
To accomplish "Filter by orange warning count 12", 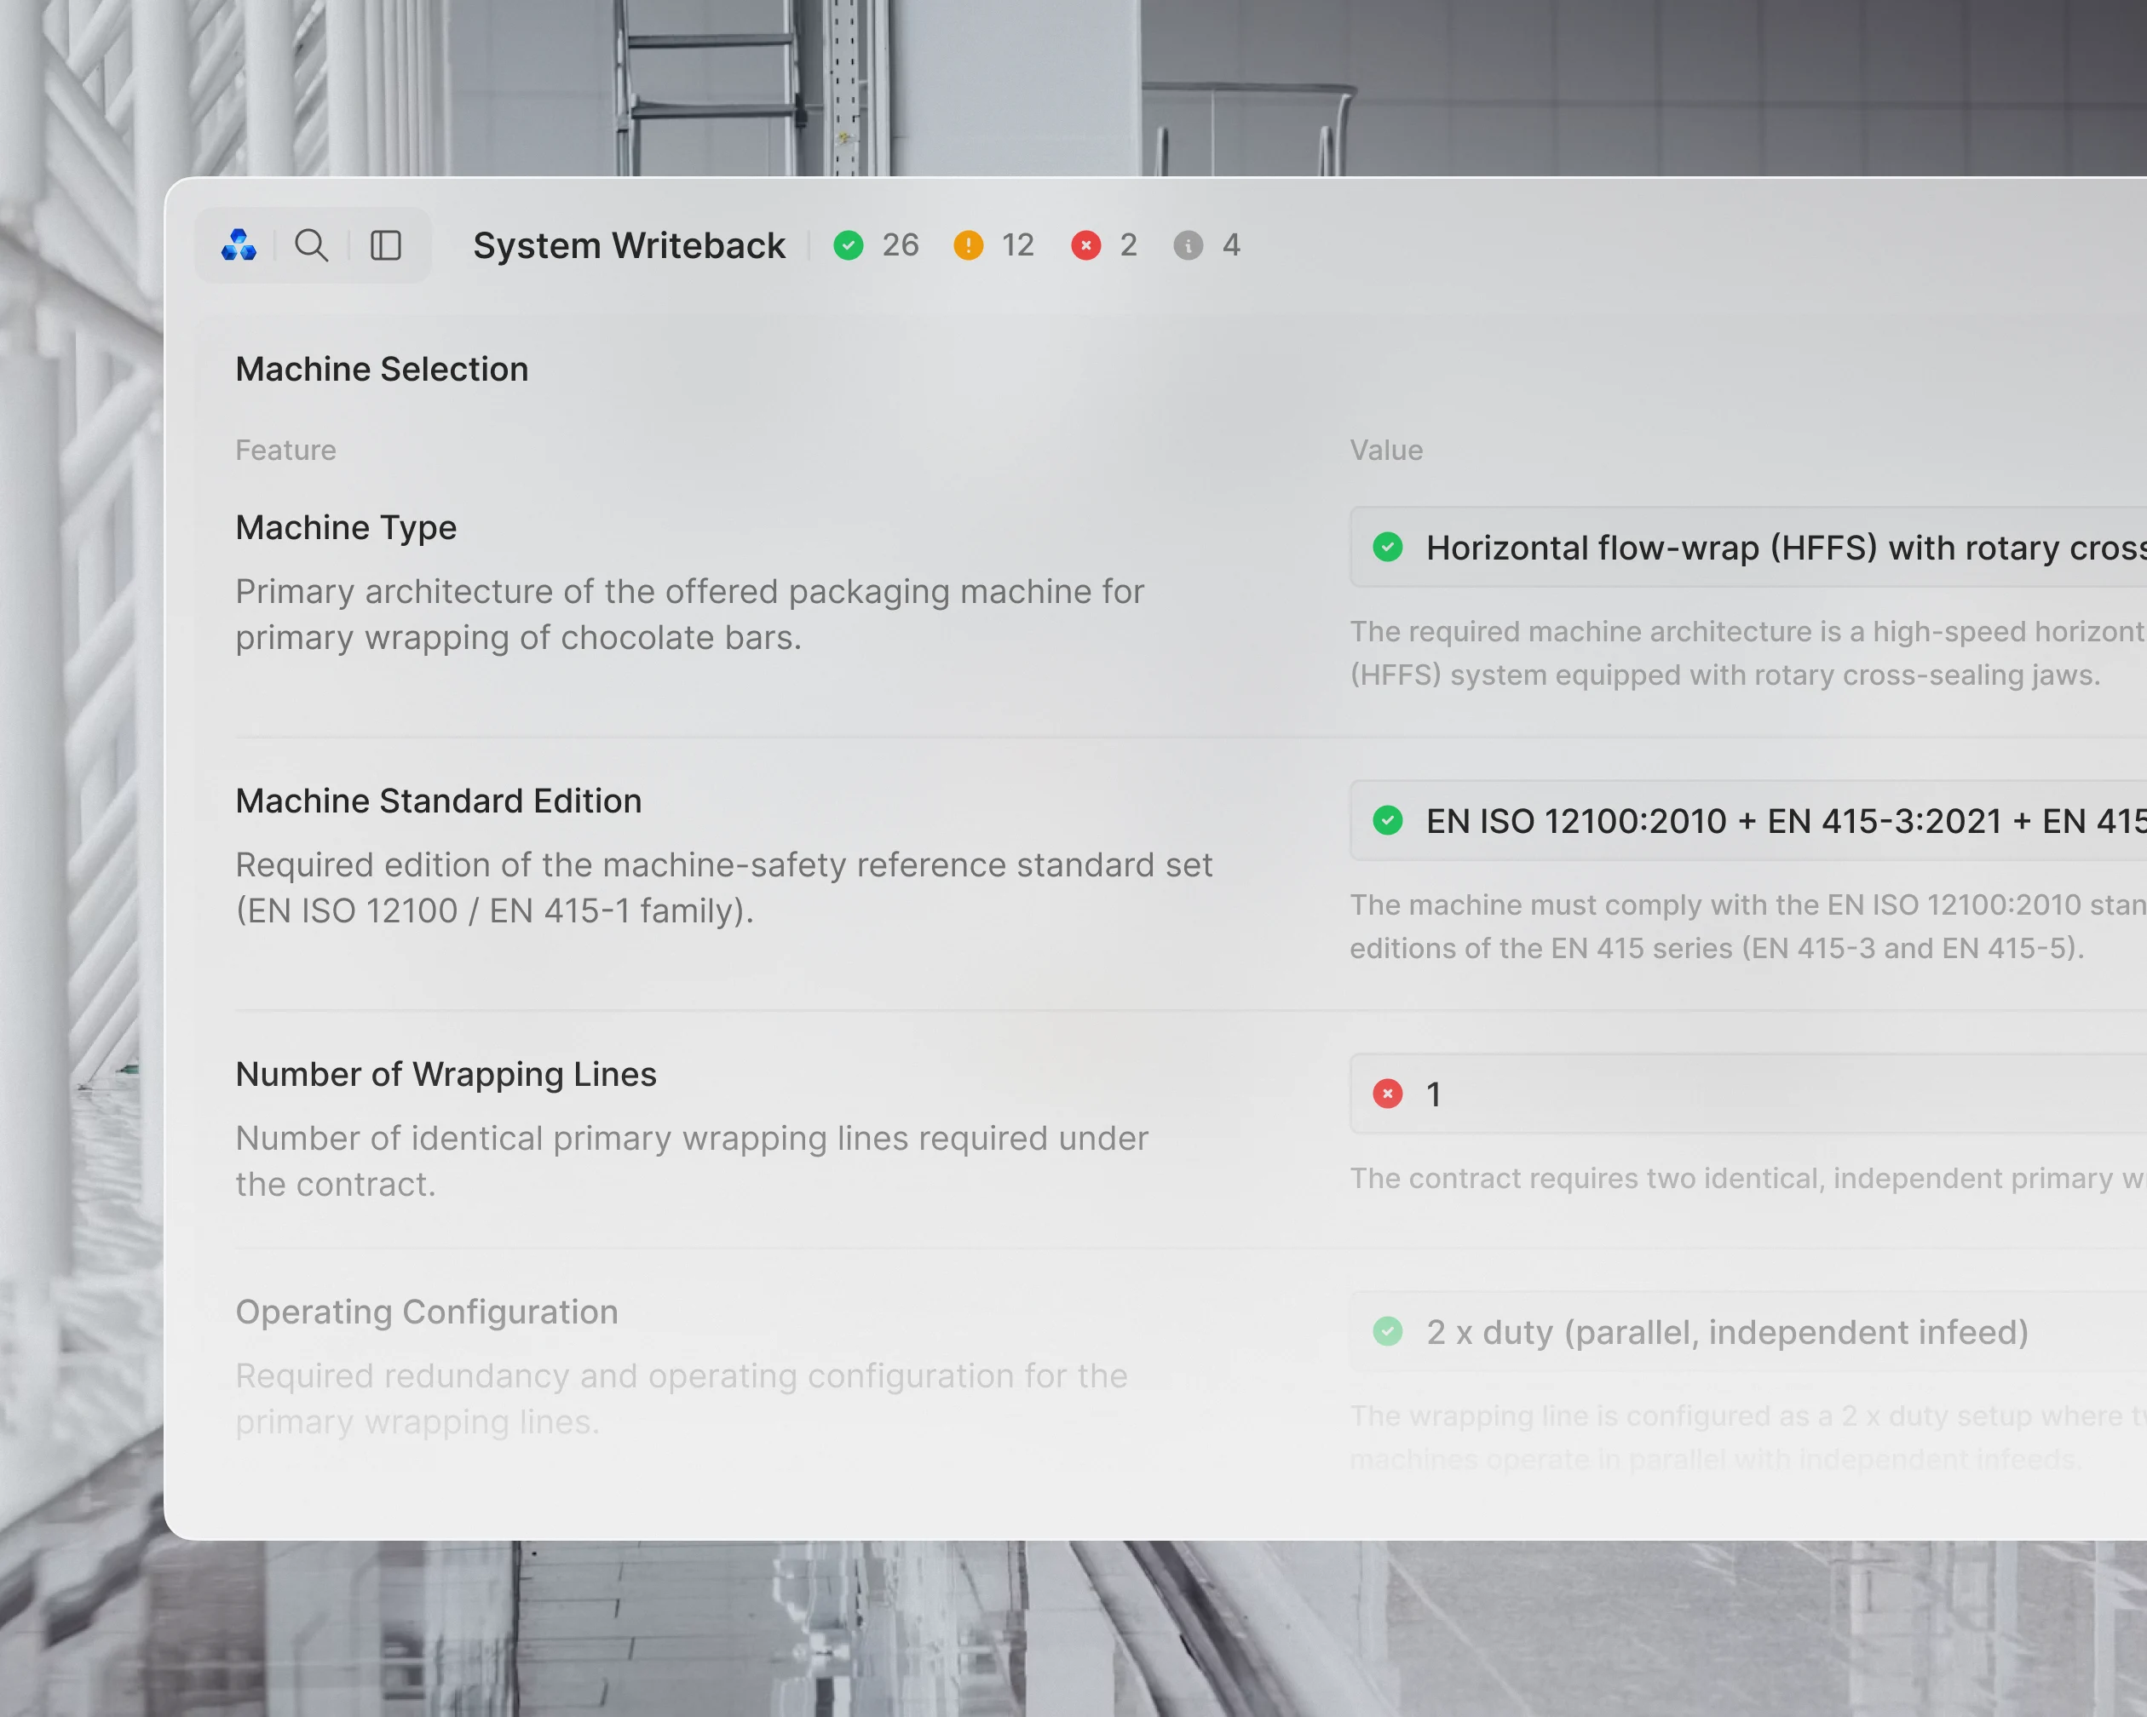I will tap(993, 244).
